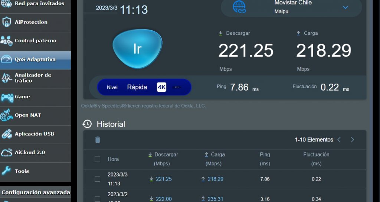Click the Hora column header

113,159
